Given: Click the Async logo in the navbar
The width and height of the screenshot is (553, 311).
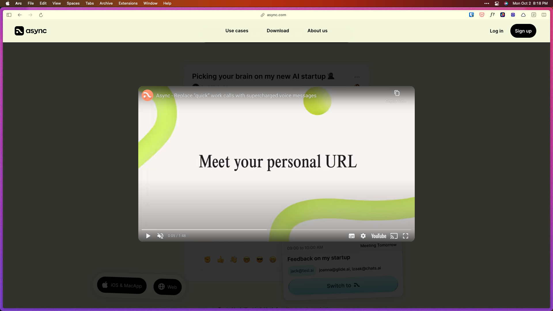Looking at the screenshot, I should (30, 31).
